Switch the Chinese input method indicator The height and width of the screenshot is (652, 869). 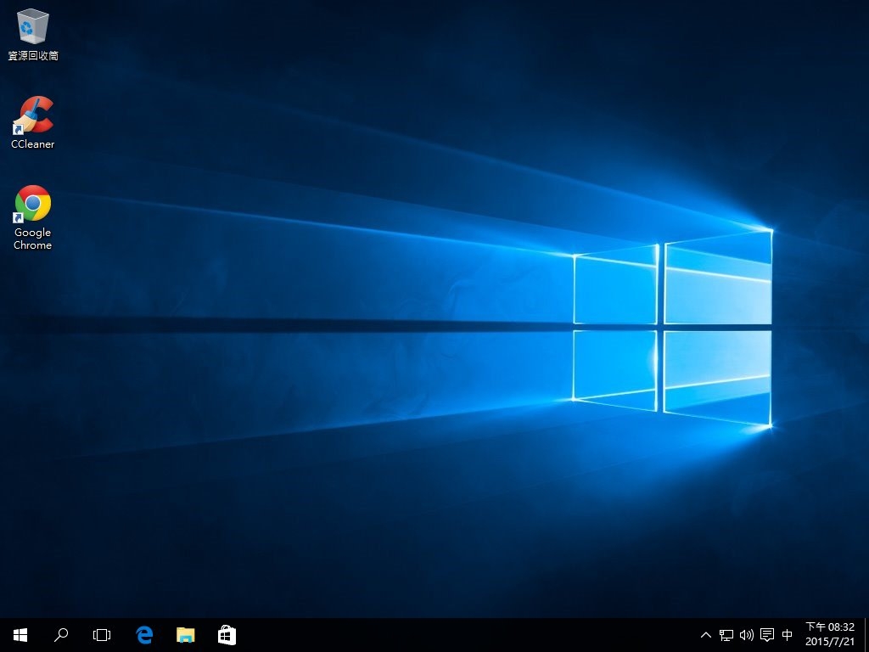point(787,635)
